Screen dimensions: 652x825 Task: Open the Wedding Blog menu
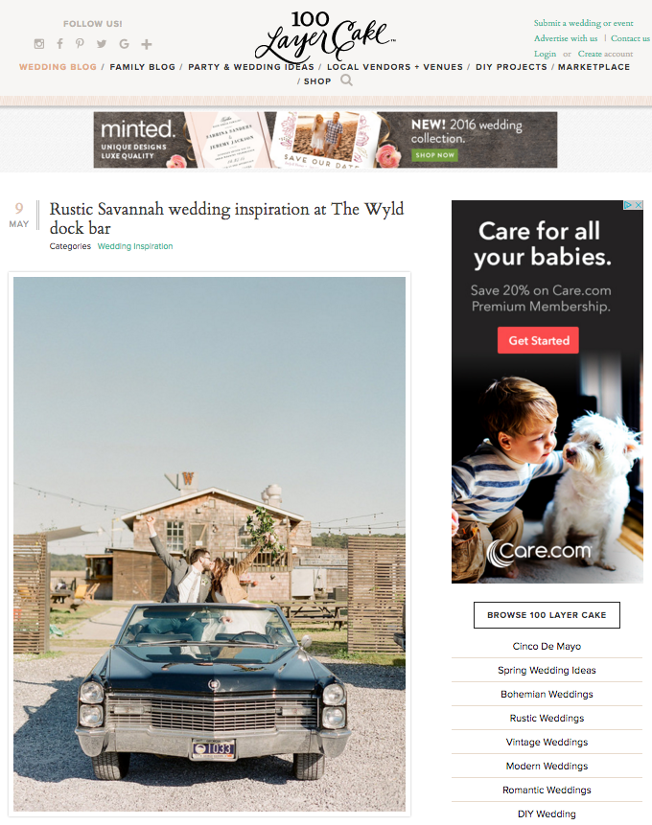(58, 67)
